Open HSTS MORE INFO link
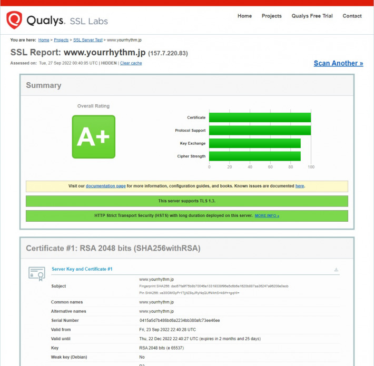Image resolution: width=374 pixels, height=366 pixels. pos(267,216)
